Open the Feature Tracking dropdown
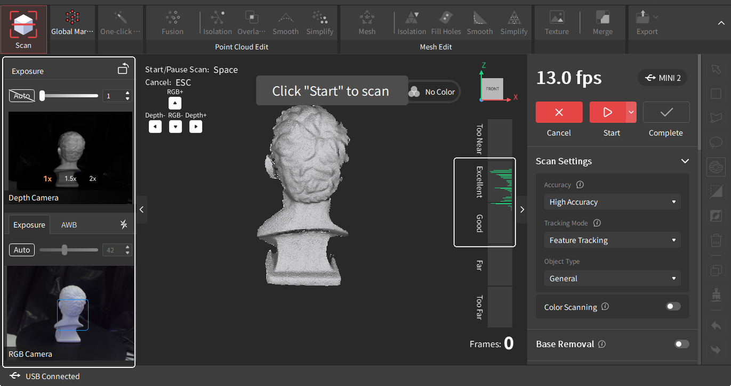The height and width of the screenshot is (386, 731). point(612,240)
